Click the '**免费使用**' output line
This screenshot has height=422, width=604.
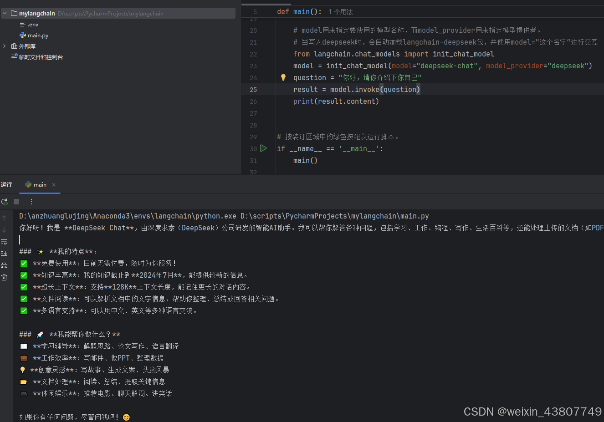97,264
